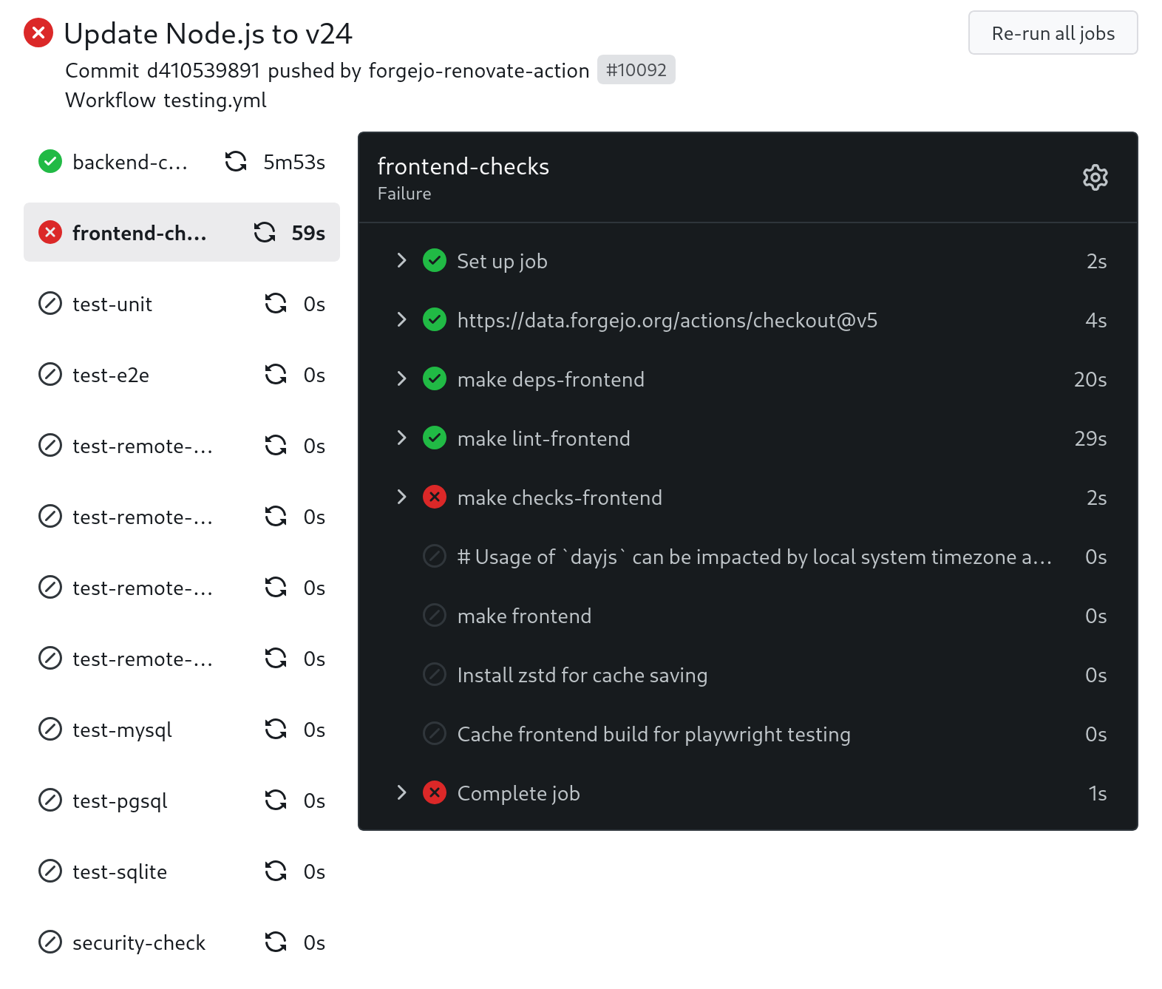Re-run the test-e2e job via icon

(276, 374)
